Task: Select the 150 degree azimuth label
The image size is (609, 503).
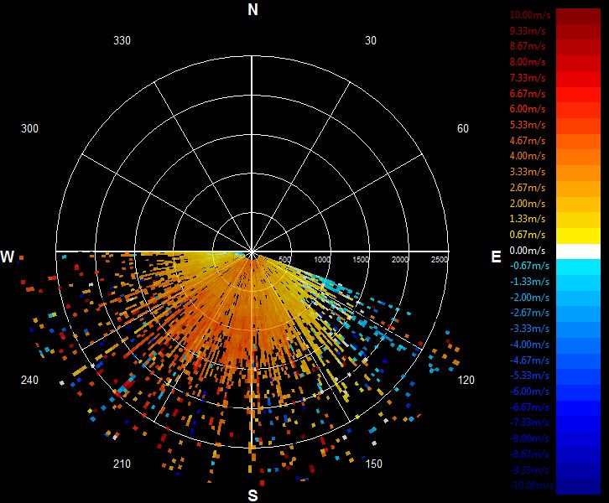Action: pos(373,464)
